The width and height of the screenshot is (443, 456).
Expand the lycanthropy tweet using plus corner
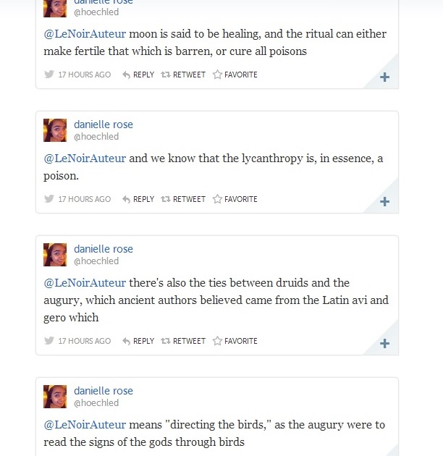[x=384, y=202]
